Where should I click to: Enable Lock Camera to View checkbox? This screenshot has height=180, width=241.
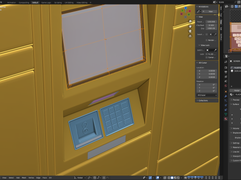click(207, 57)
